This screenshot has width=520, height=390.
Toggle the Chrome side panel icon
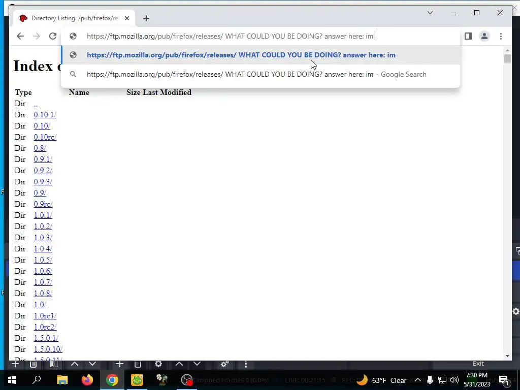[x=468, y=36]
